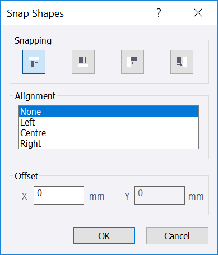Select the snap upward to top icon
The height and width of the screenshot is (255, 218).
[34, 62]
